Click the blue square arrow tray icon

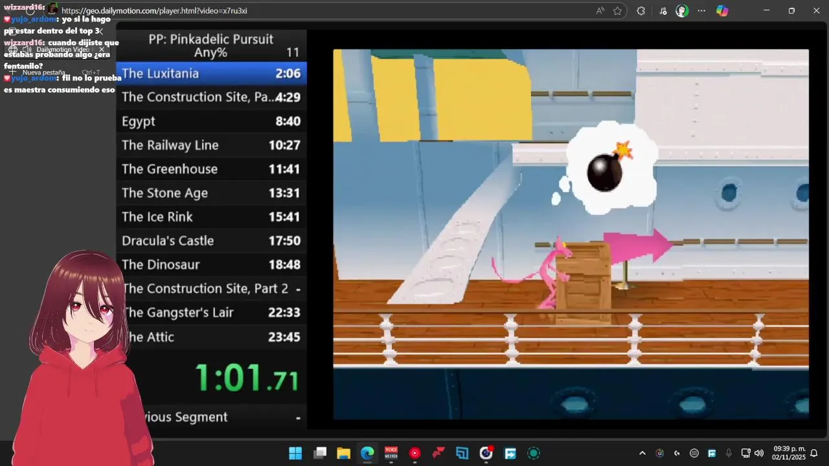(x=712, y=453)
